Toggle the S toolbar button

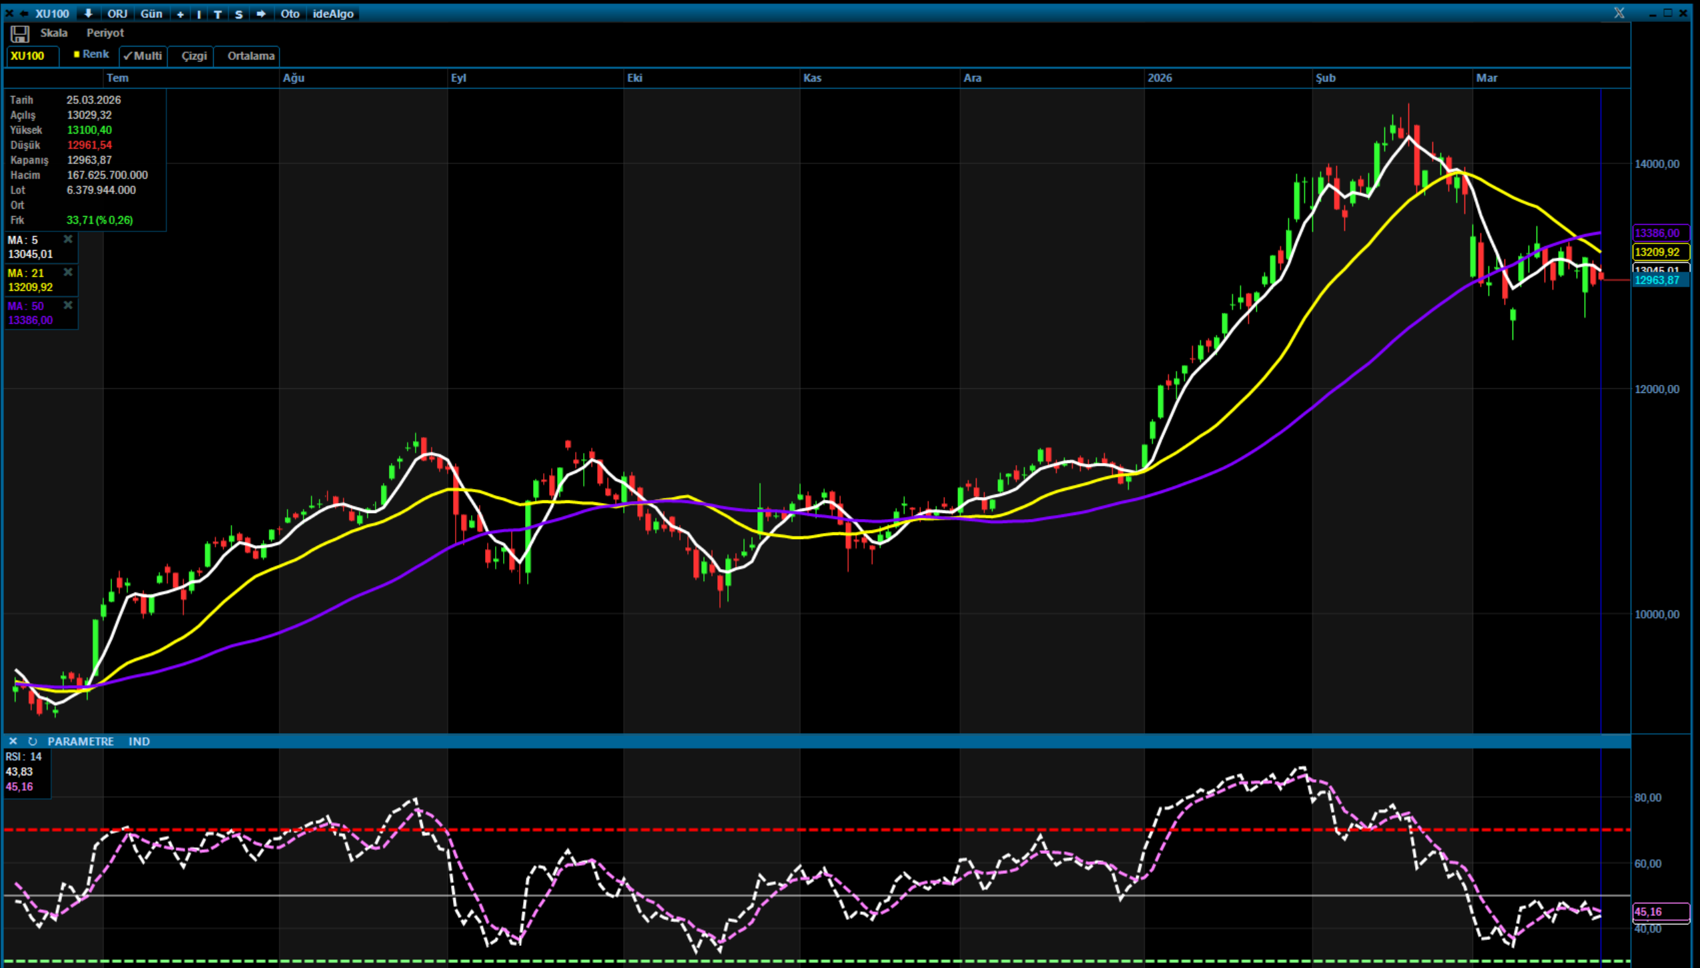pos(239,14)
